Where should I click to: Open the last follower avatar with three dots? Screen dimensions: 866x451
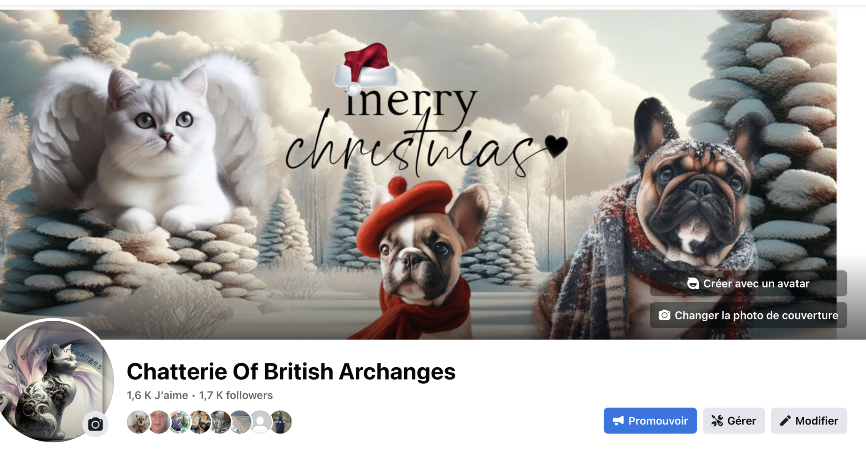pos(281,422)
